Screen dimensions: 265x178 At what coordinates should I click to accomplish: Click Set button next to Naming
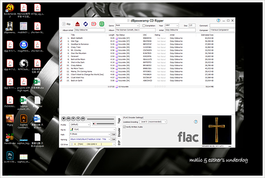coord(114,139)
